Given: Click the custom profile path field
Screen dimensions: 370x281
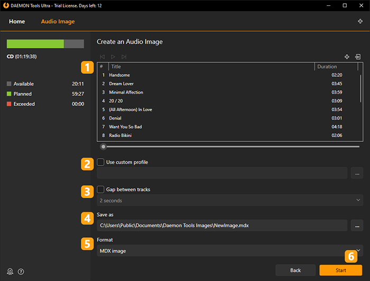Looking at the screenshot, I should [x=222, y=173].
